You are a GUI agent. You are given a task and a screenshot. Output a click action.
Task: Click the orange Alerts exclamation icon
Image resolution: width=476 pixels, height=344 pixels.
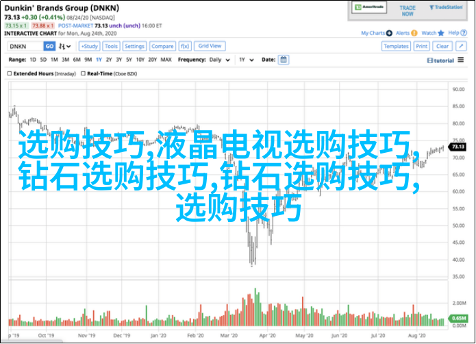click(x=414, y=33)
